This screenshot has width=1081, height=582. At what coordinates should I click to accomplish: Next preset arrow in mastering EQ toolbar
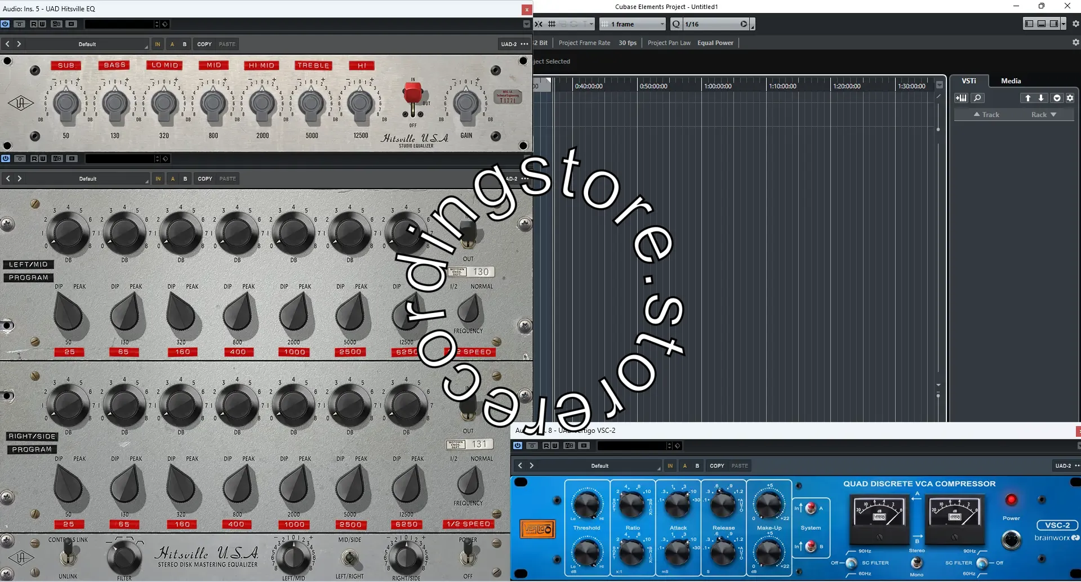20,178
